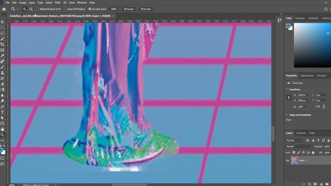
Task: Select the Crop tool
Action: pyautogui.click(x=2, y=44)
